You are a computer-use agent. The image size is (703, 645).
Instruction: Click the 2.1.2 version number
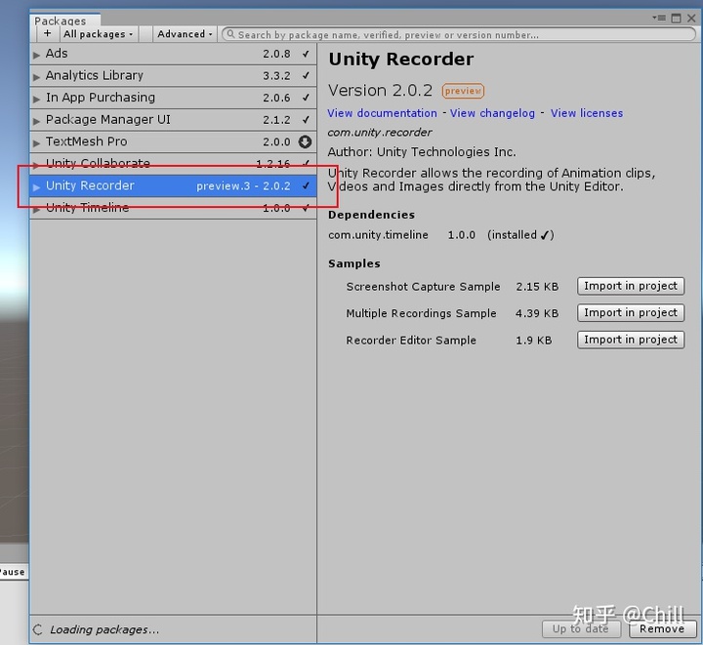pyautogui.click(x=276, y=120)
